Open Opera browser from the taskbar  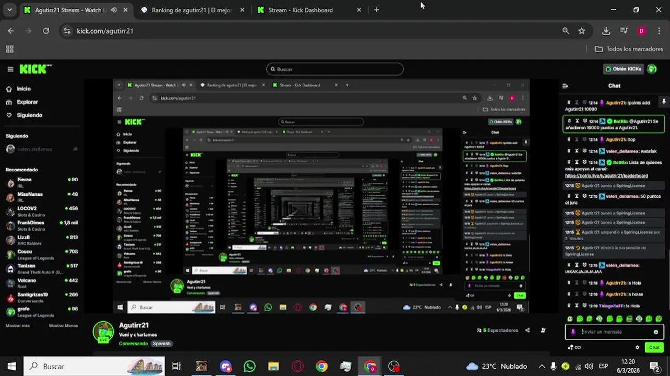[297, 366]
